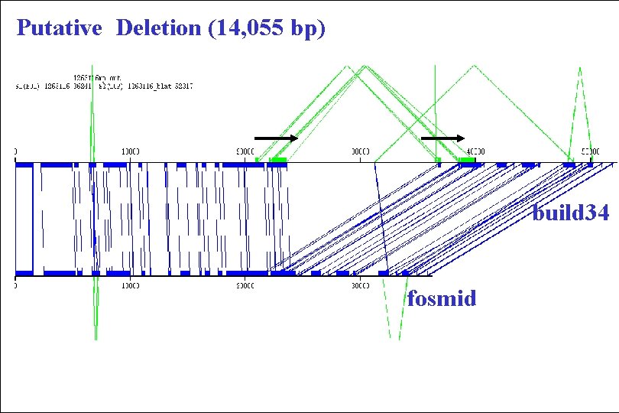The height and width of the screenshot is (413, 619).
Task: Click the 'Putative Deletion (14,055 bp)' title
Action: [x=171, y=28]
